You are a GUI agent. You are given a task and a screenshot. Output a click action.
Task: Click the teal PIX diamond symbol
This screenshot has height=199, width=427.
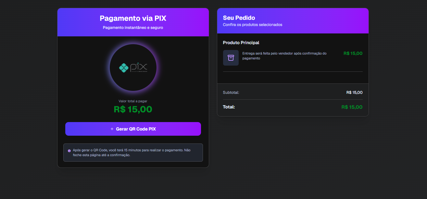click(124, 68)
